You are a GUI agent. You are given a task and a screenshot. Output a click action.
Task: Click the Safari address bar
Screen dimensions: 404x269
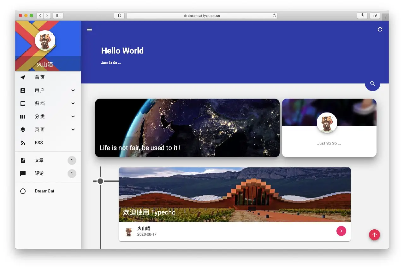[x=202, y=15]
